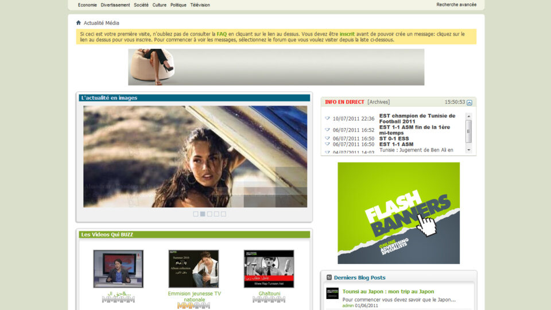Select the first slideshow indicator square
The image size is (551, 310).
[196, 214]
